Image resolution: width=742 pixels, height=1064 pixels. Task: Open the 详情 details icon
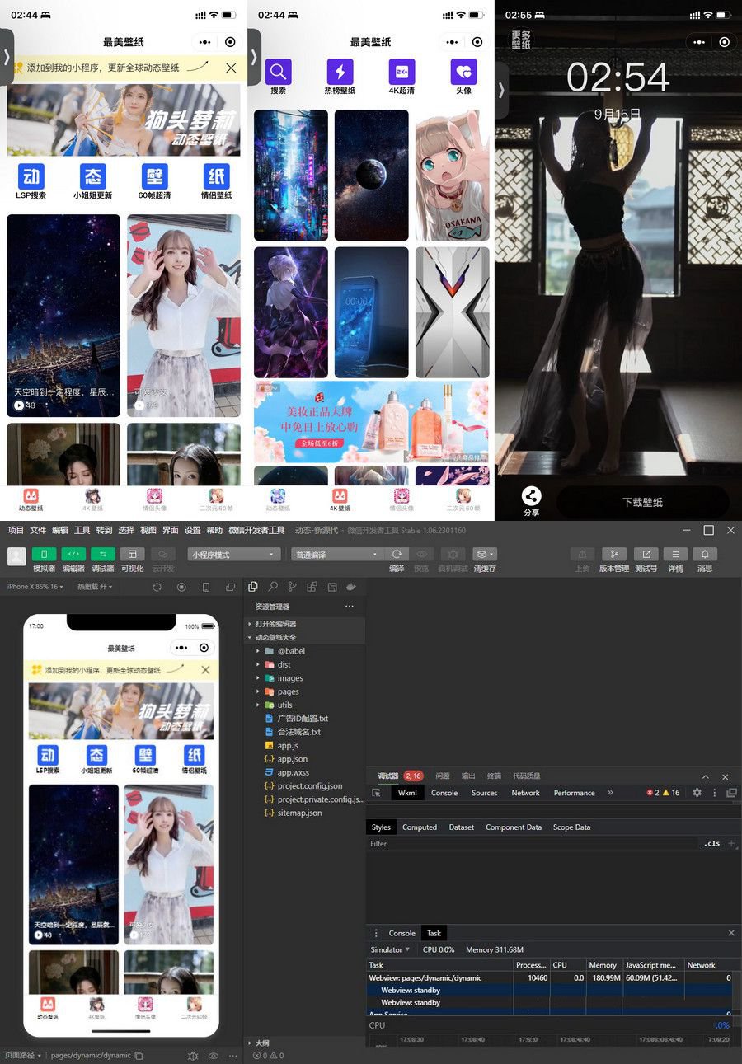(x=675, y=555)
